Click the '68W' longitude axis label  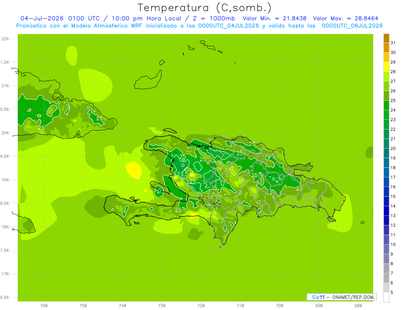[358, 306]
